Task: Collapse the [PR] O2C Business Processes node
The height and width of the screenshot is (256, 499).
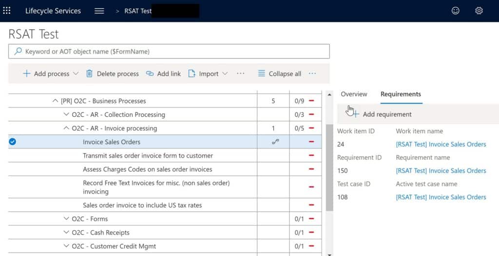Action: 55,101
